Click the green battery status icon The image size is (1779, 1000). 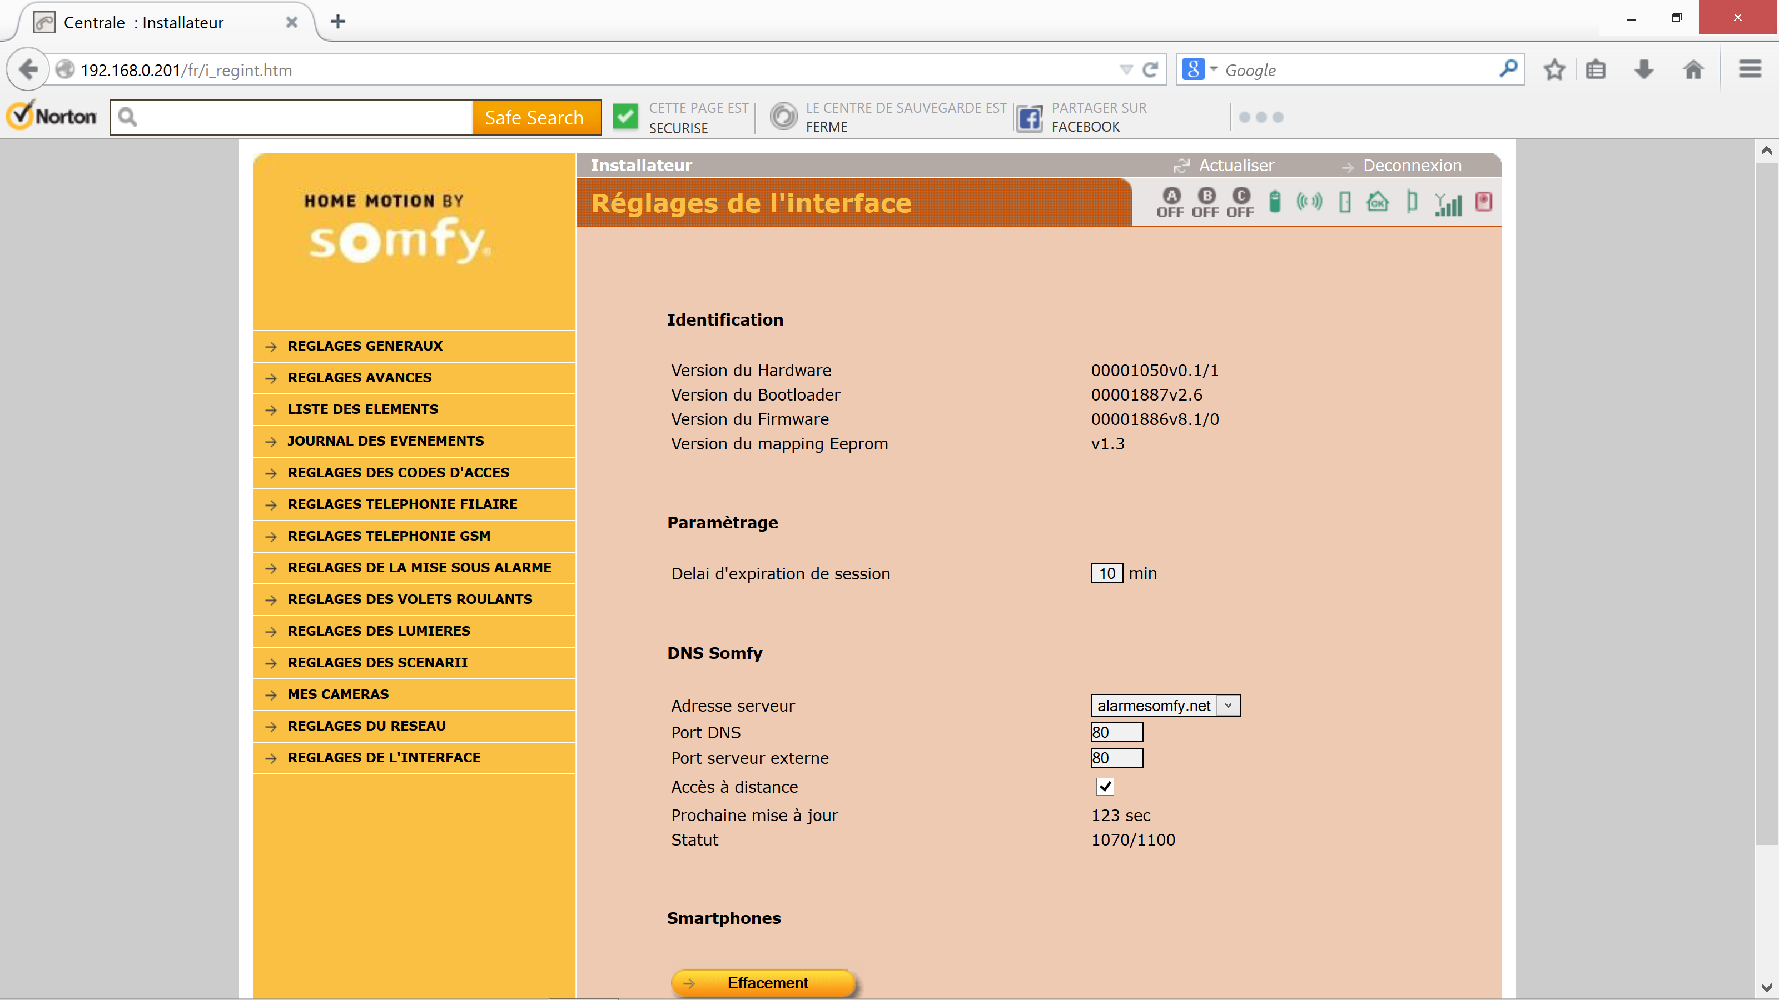(x=1275, y=202)
